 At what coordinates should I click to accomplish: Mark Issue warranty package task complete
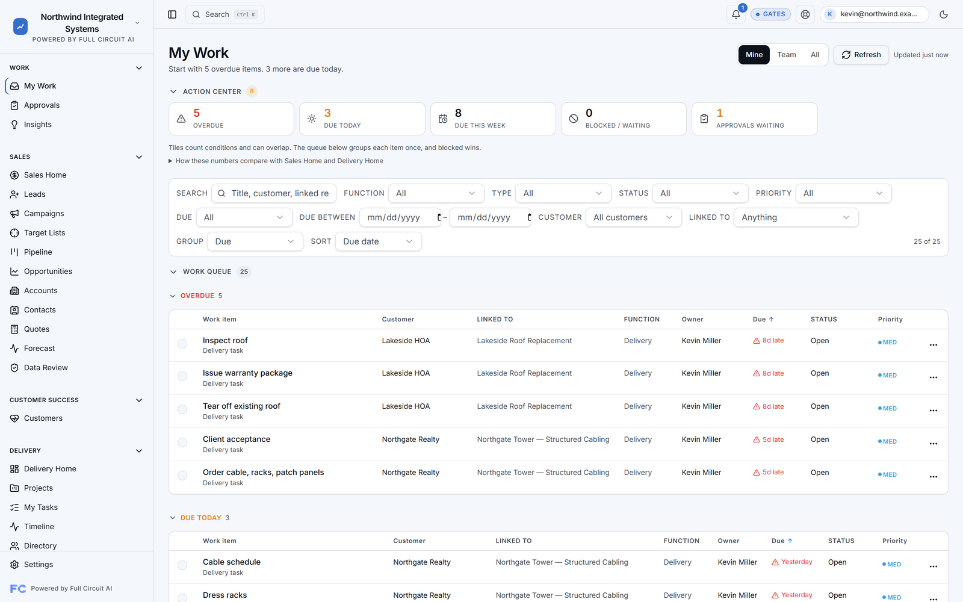click(x=182, y=376)
